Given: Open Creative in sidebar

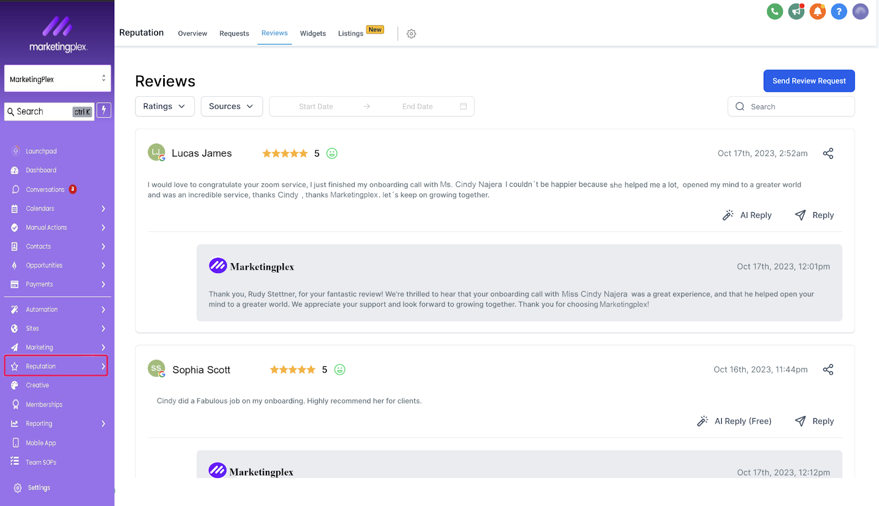Looking at the screenshot, I should coord(37,385).
